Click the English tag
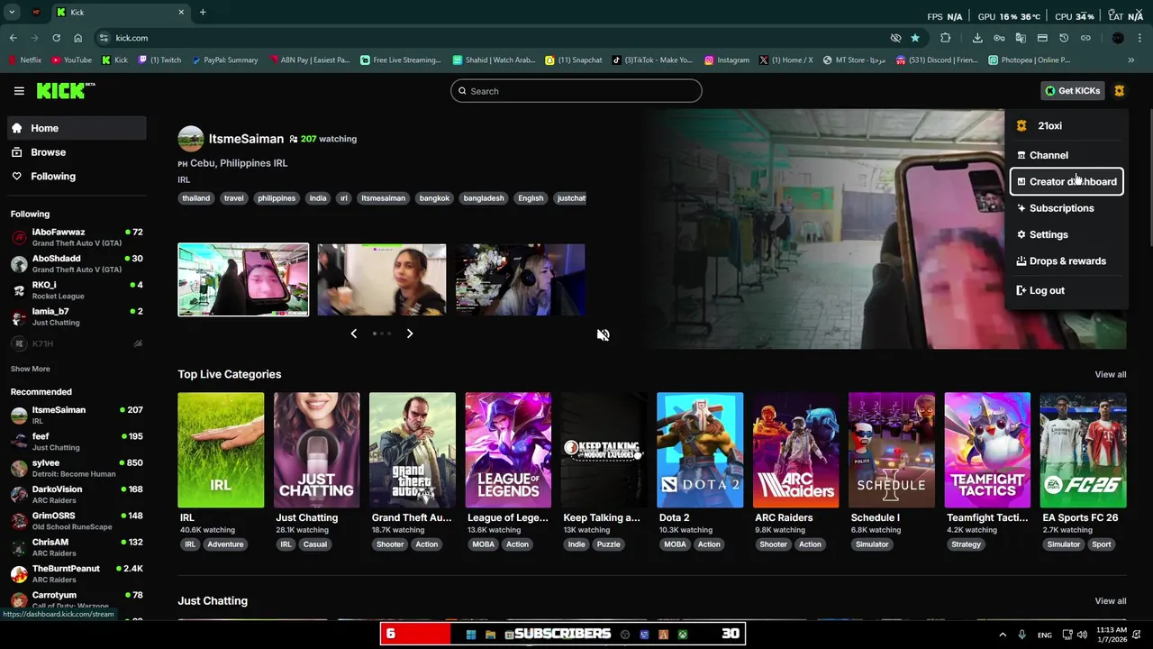1153x649 pixels. coord(531,198)
